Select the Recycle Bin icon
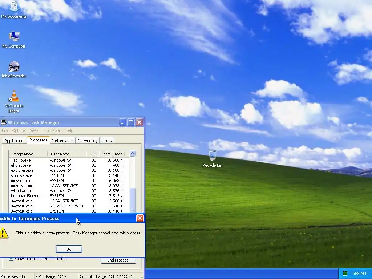372x279 pixels. coord(212,158)
